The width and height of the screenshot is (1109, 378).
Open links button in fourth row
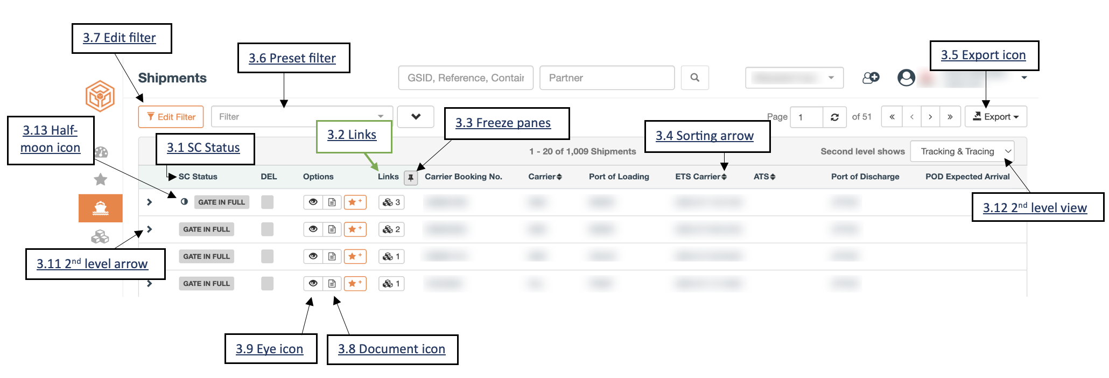pos(391,283)
